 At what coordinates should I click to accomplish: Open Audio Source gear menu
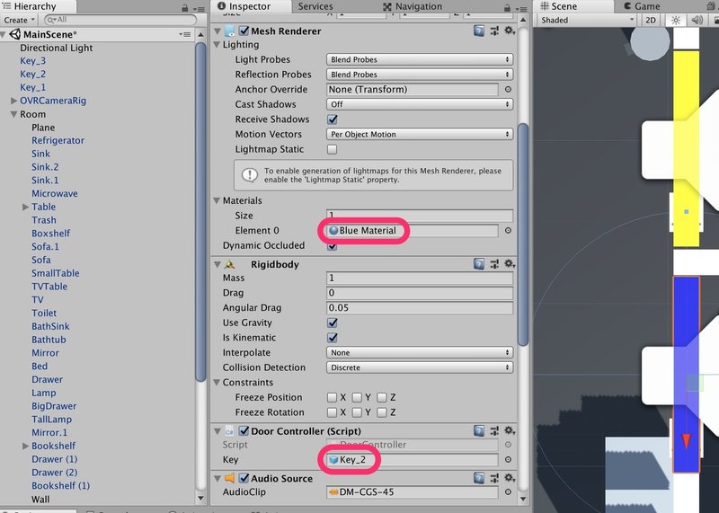(509, 478)
